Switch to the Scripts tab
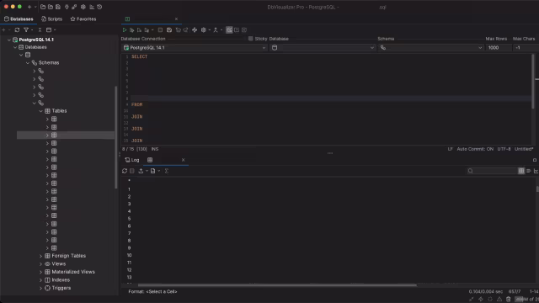The image size is (539, 303). pyautogui.click(x=51, y=19)
